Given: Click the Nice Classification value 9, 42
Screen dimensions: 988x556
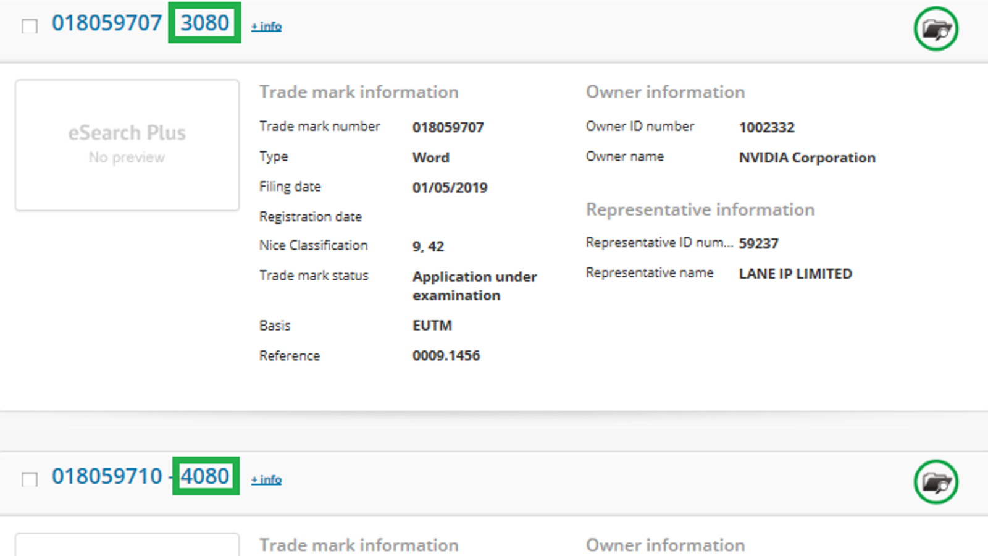Looking at the screenshot, I should tap(428, 246).
